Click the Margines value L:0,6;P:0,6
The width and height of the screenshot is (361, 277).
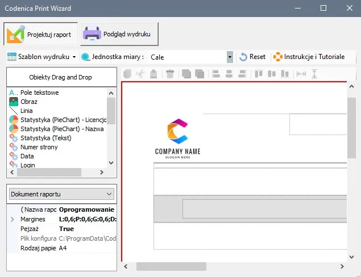[x=88, y=219]
